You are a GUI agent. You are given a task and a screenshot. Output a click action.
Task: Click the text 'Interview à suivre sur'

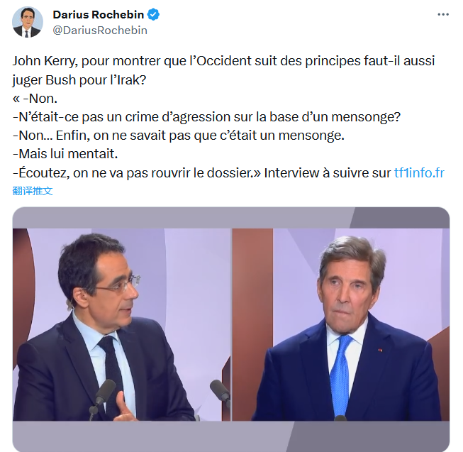tap(327, 173)
